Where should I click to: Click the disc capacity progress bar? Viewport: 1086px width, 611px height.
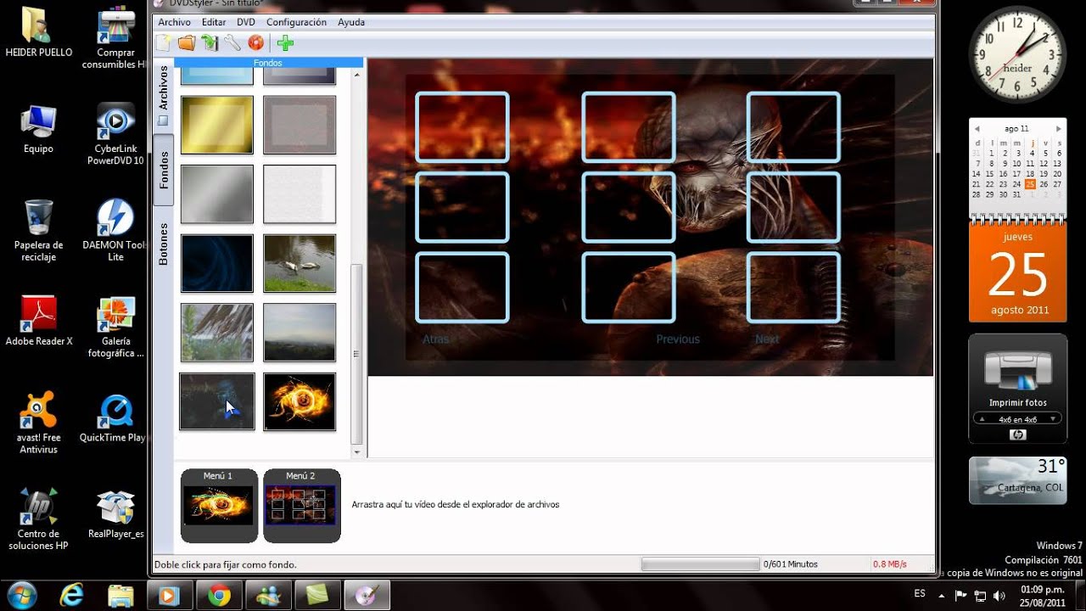[x=700, y=564]
